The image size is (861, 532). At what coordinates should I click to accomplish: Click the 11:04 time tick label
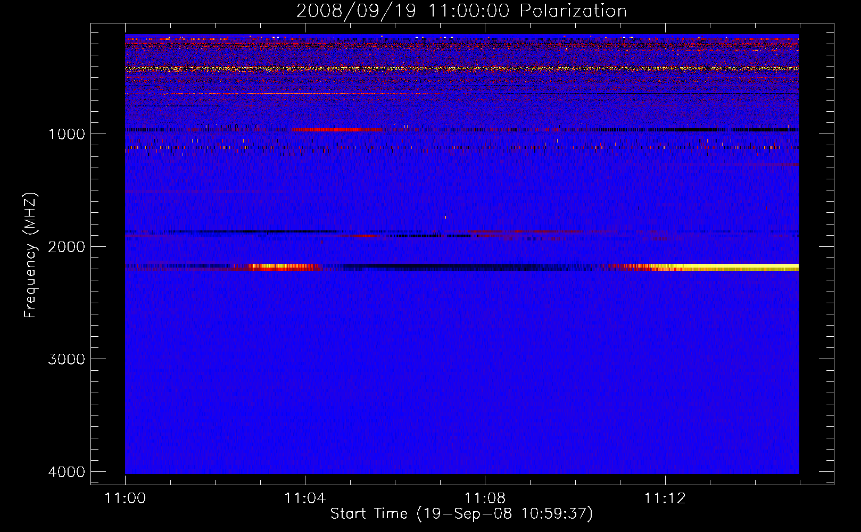(x=305, y=498)
